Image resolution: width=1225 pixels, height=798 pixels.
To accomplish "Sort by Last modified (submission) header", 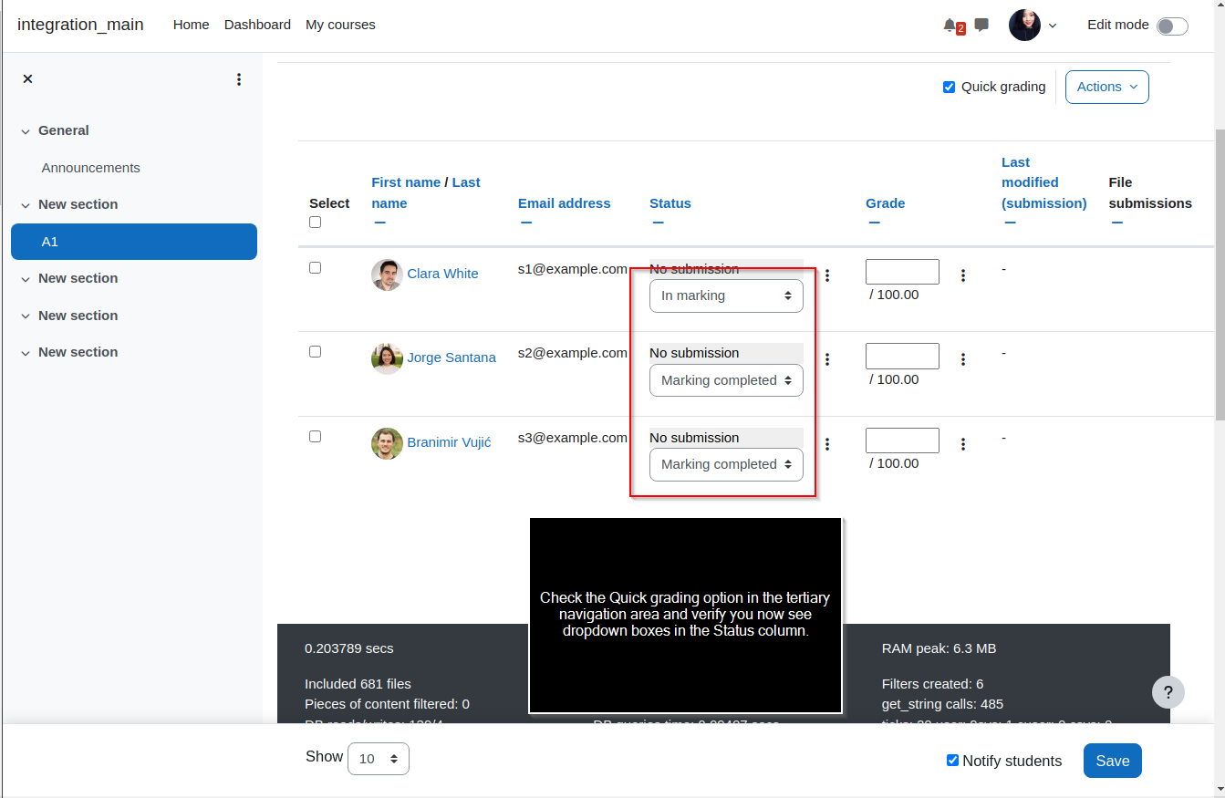I will [x=1044, y=182].
